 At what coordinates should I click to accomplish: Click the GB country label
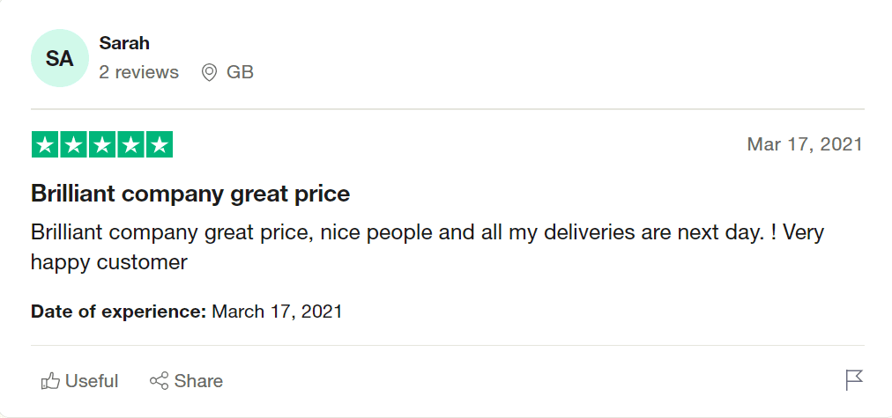pos(240,72)
